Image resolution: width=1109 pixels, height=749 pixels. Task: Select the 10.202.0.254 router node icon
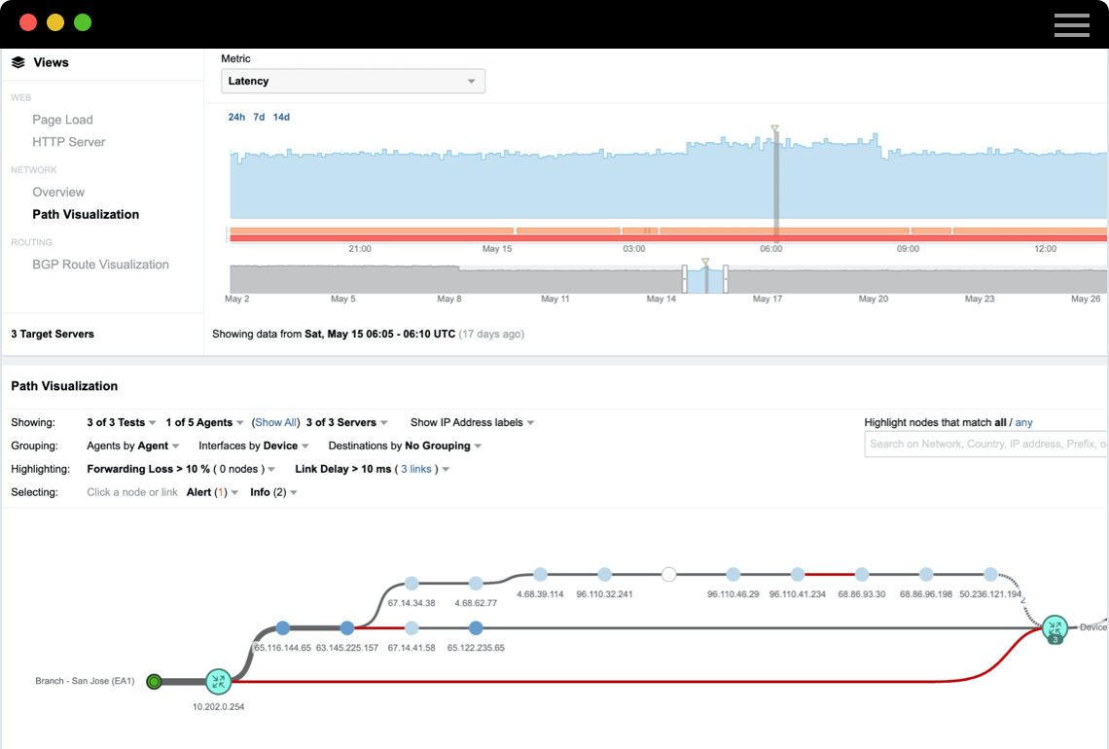click(x=218, y=682)
